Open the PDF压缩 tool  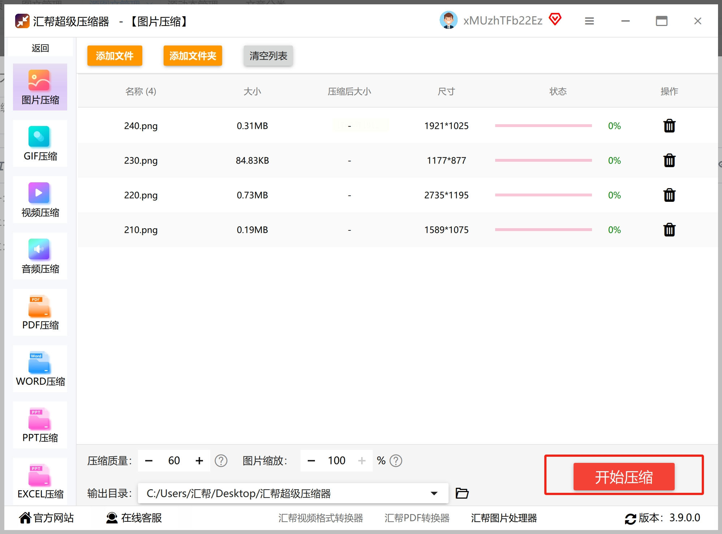[40, 313]
